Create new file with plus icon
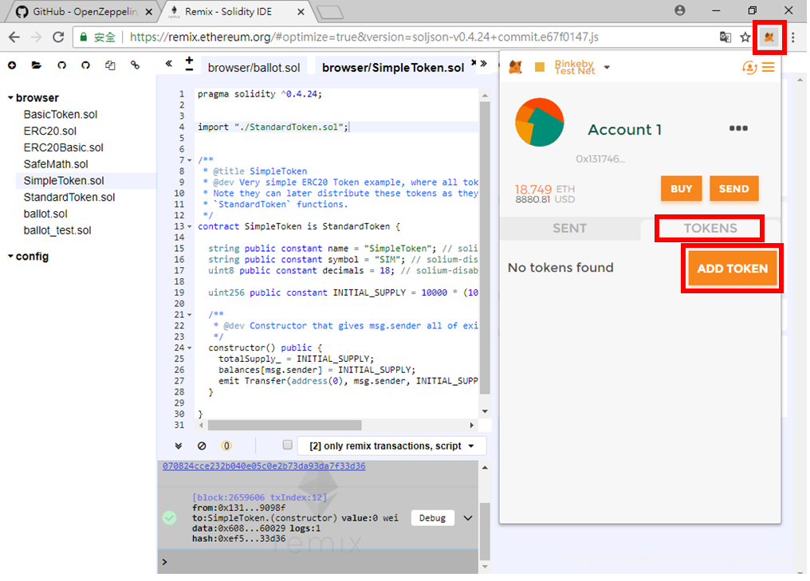The height and width of the screenshot is (581, 810). click(x=12, y=65)
